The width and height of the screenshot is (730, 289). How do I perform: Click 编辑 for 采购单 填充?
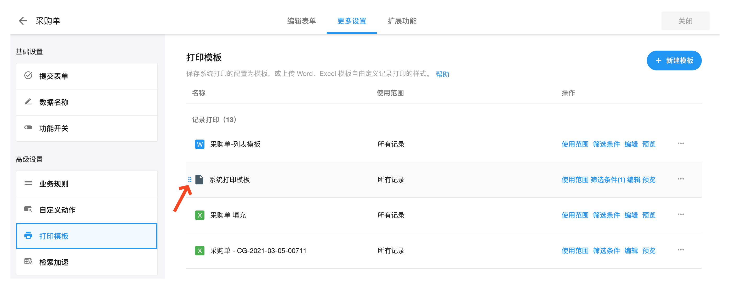(631, 215)
